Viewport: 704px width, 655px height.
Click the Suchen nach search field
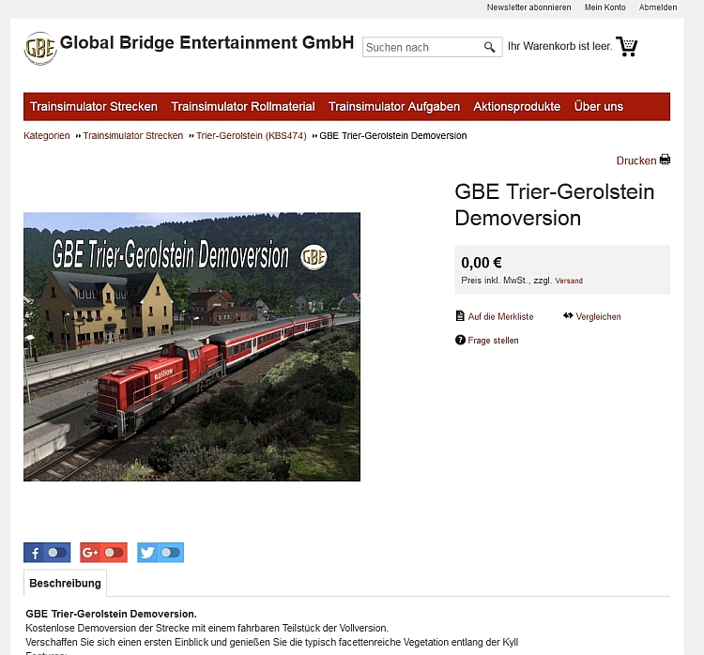tap(422, 47)
